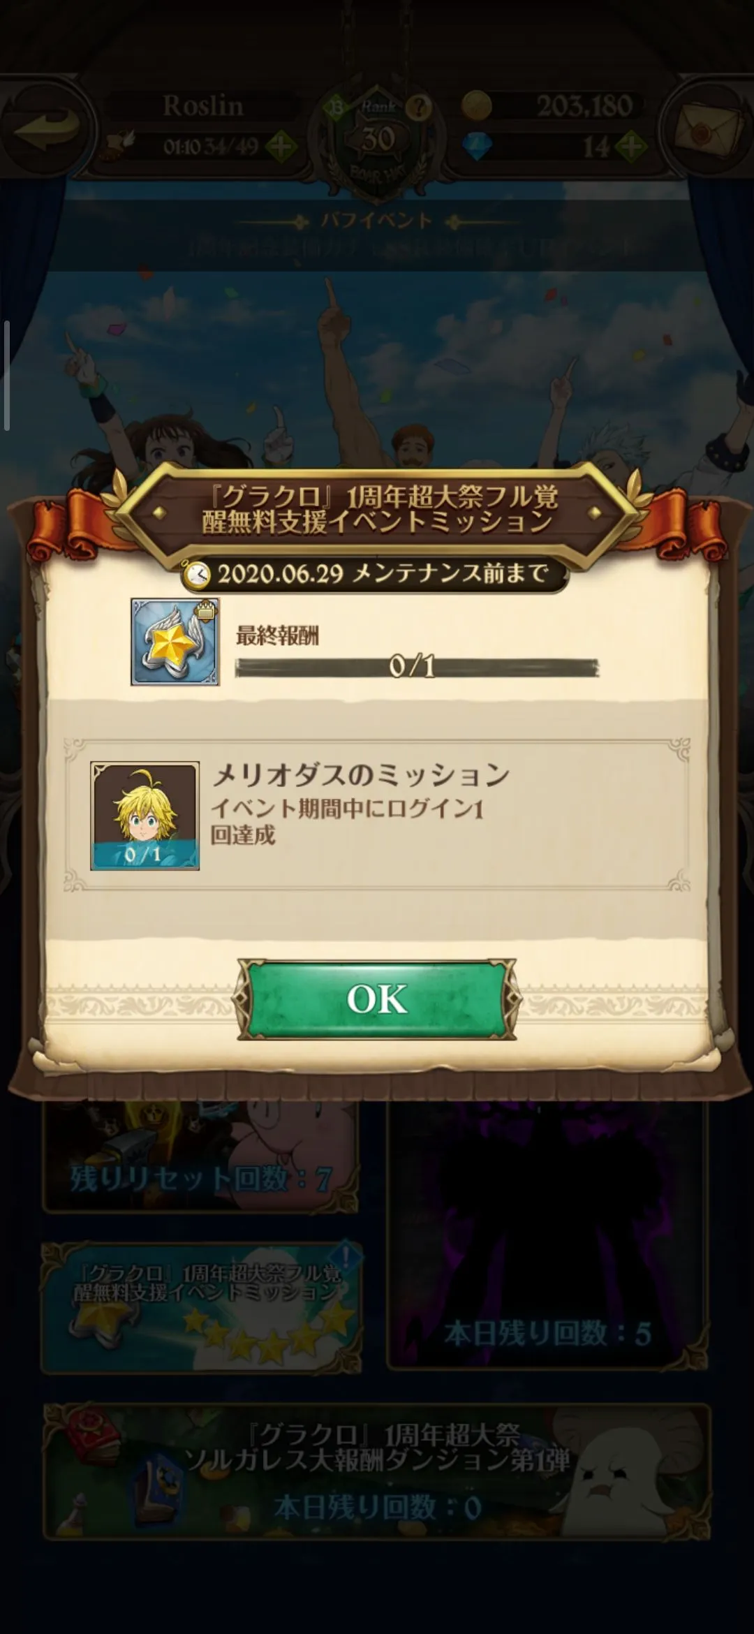Tap the green OK button

pos(377,999)
